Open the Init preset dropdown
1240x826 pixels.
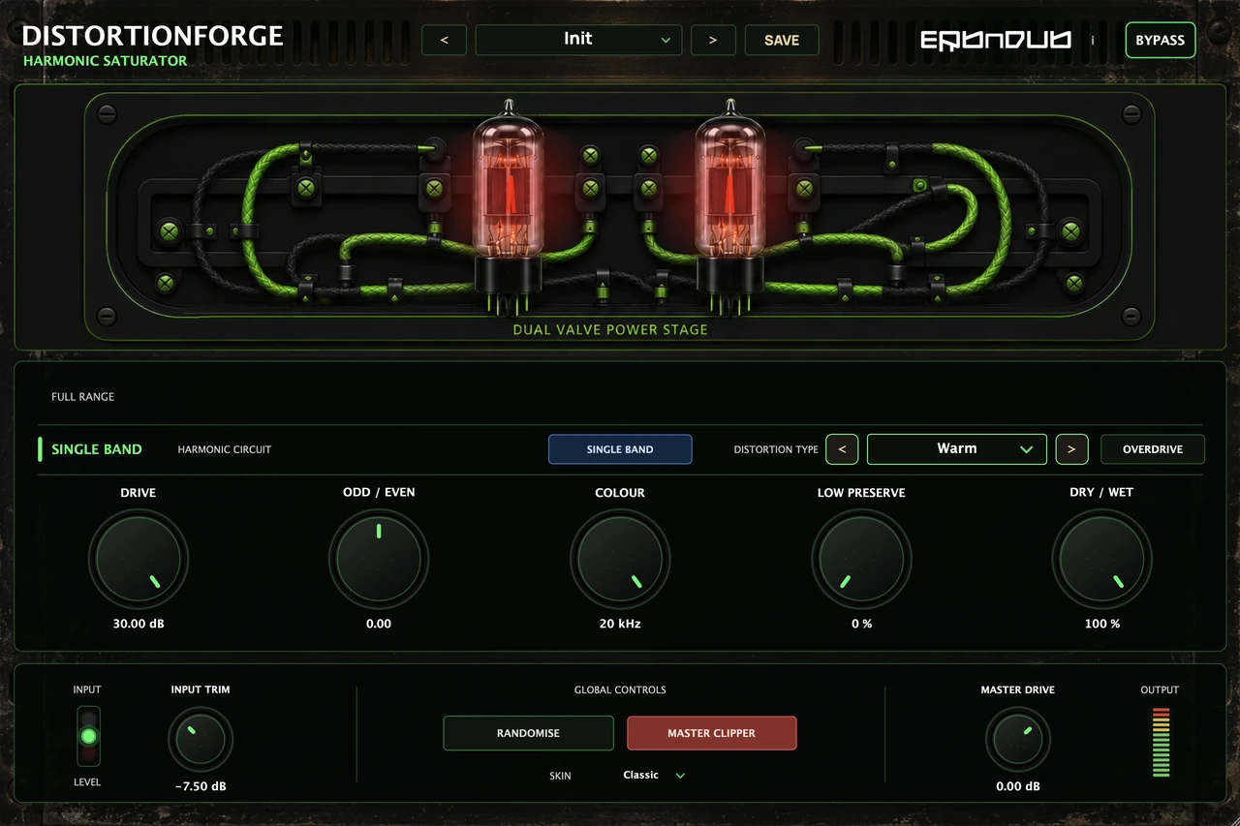pos(578,40)
